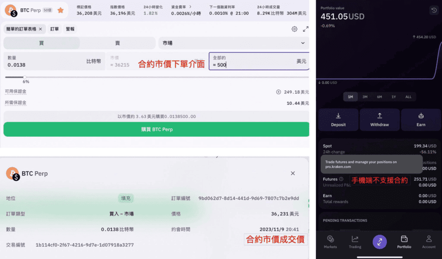Open the Account tab in bottom navigation
Screen dimensions: 442x259
coord(429,242)
